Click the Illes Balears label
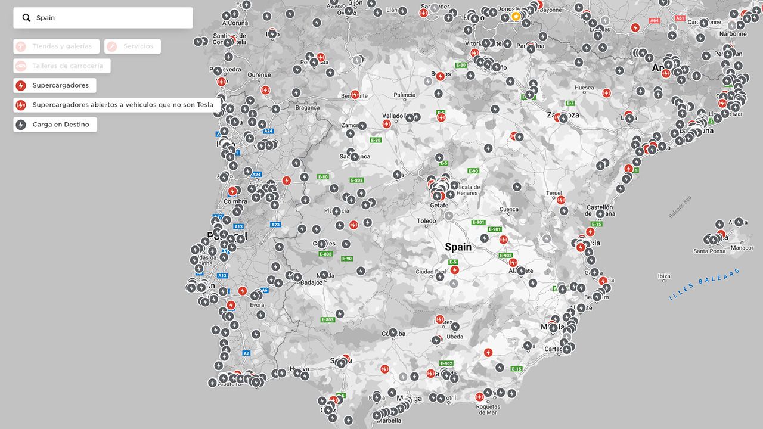 click(705, 284)
